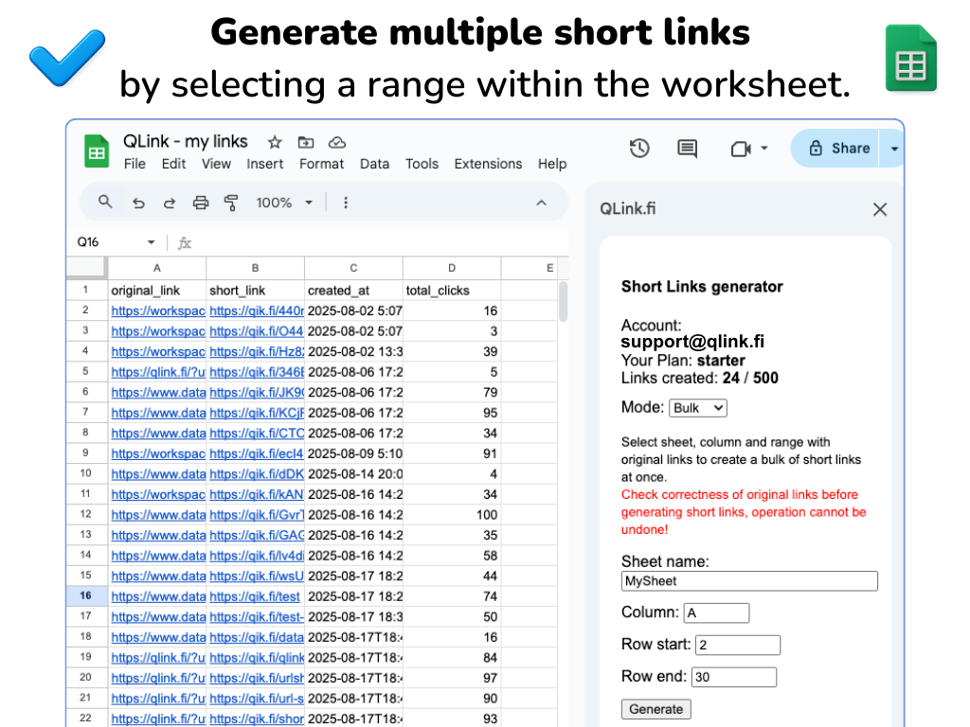Click the Generate button
Viewport: 970px width, 727px height.
tap(656, 709)
